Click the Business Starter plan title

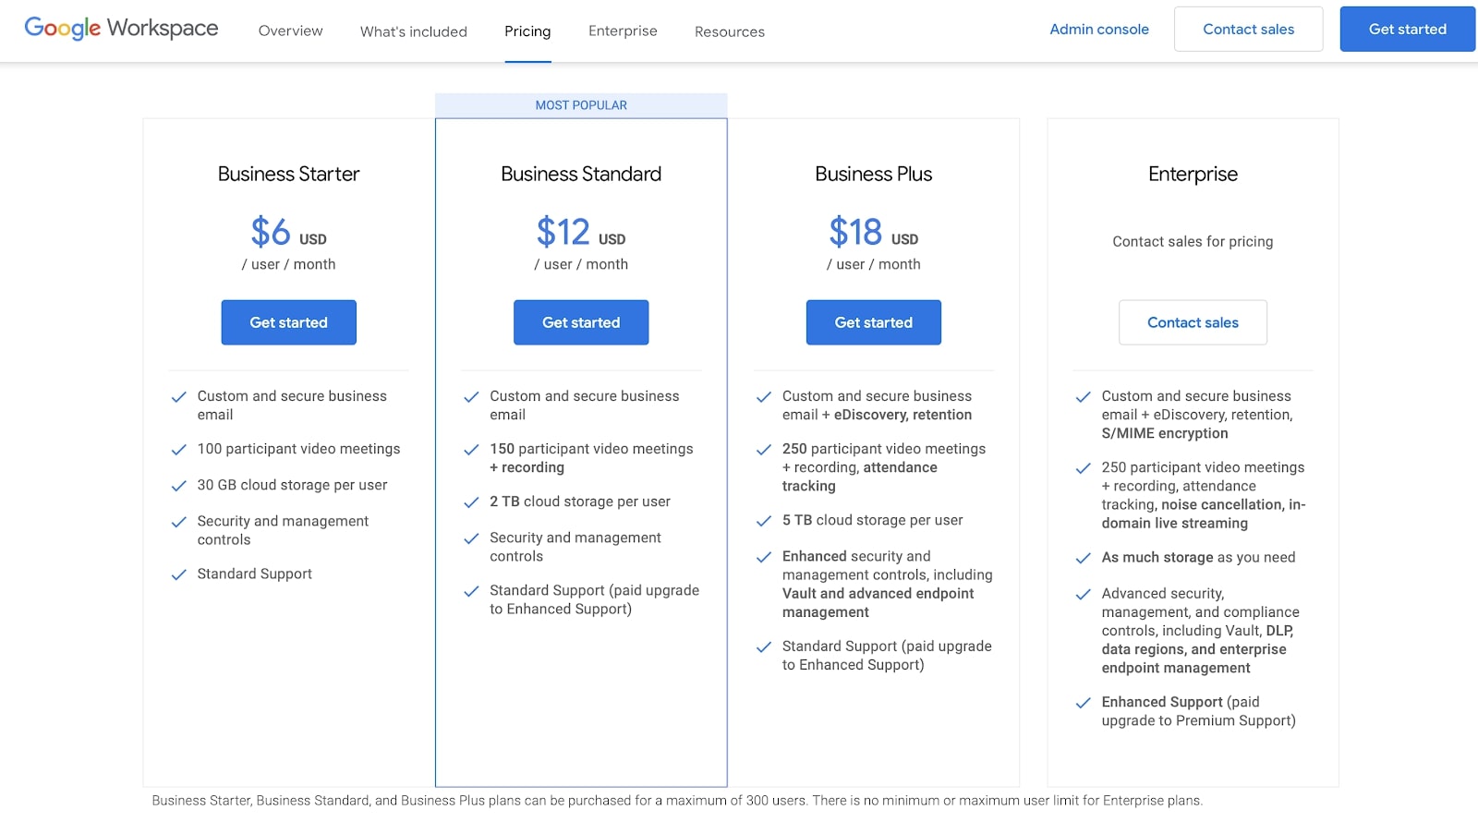tap(288, 174)
